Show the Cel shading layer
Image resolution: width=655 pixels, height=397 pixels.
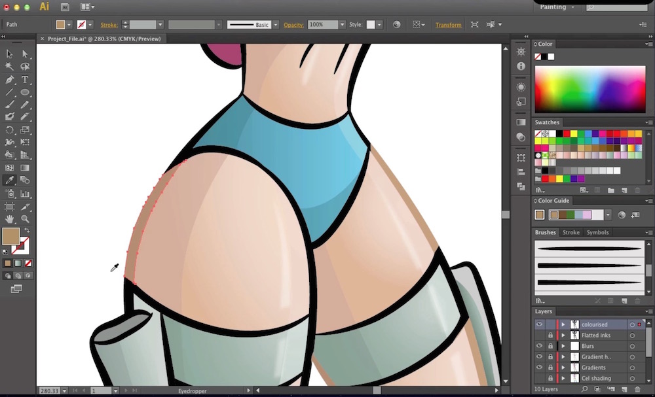(x=539, y=379)
